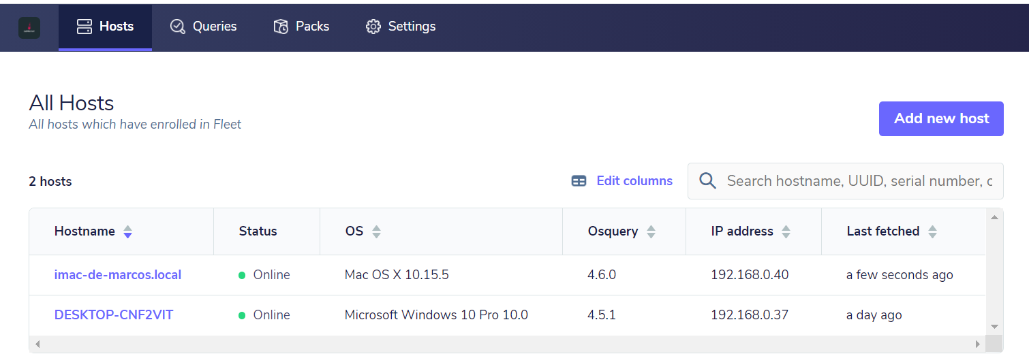Click the Fleet logo icon
Image resolution: width=1029 pixels, height=354 pixels.
pos(29,27)
